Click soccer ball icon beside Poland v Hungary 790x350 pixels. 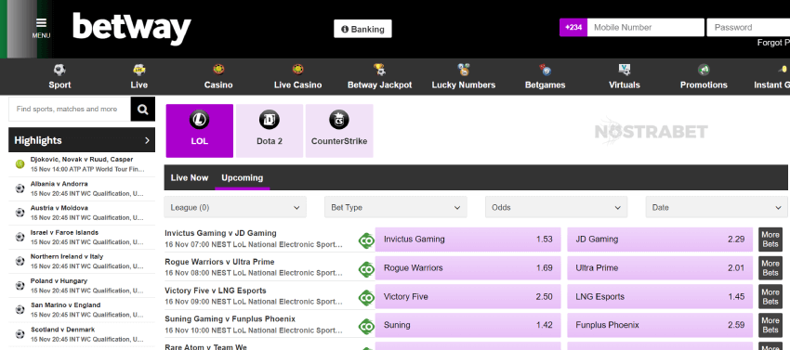(x=20, y=286)
